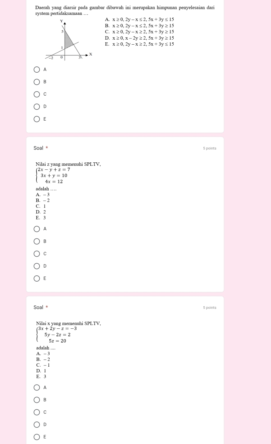
Task: Choose option E for the nilai x question
Action: click(37, 437)
